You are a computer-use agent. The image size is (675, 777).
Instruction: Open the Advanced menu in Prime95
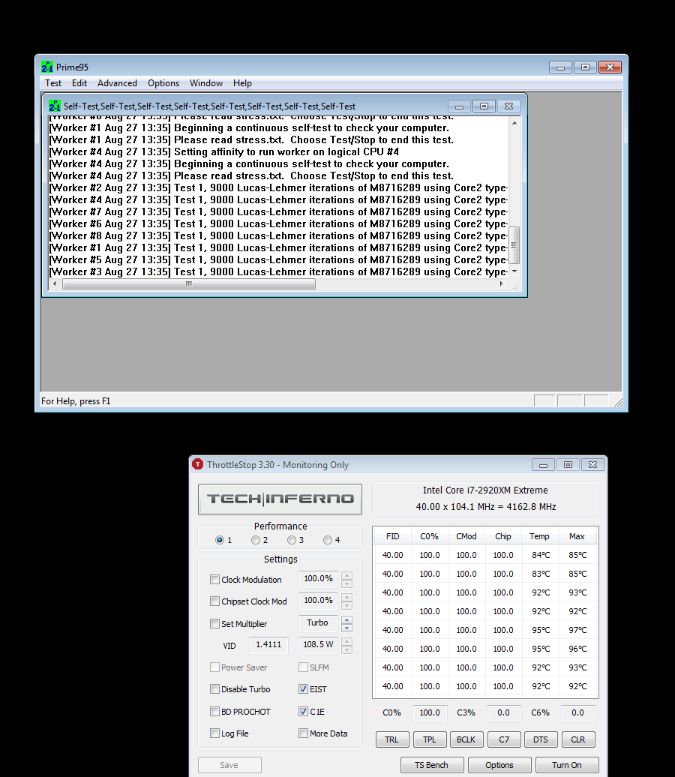(x=117, y=83)
